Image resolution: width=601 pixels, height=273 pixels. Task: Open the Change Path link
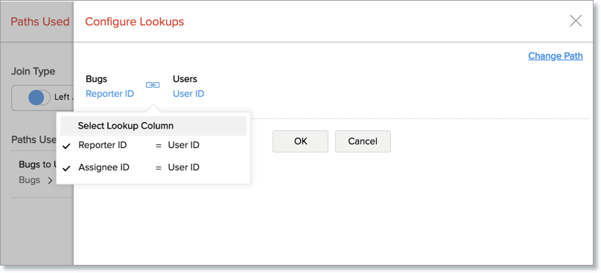[x=556, y=56]
